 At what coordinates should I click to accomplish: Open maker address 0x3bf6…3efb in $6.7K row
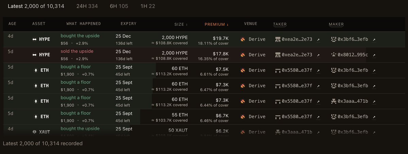click(353, 117)
